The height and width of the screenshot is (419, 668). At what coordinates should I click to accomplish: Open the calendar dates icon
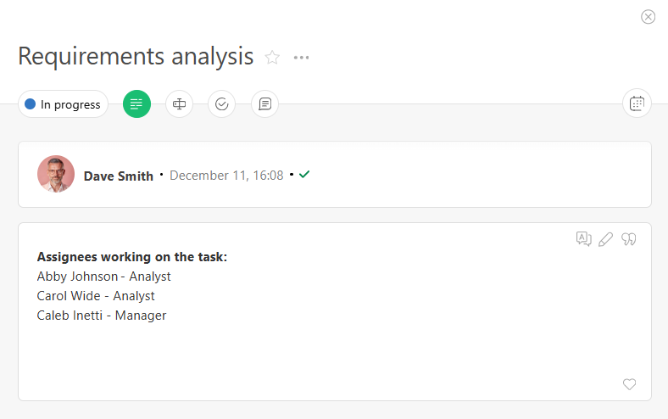tap(636, 103)
